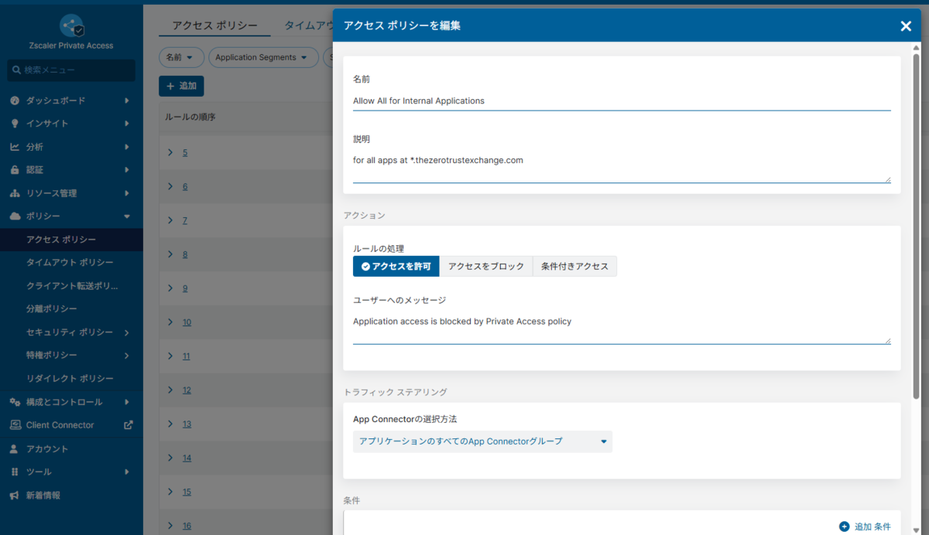Click the 認証 lock icon
929x535 pixels.
coord(15,170)
